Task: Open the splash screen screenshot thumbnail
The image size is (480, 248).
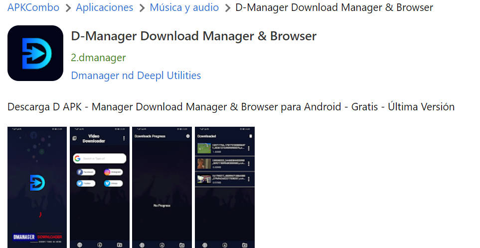Action: point(37,187)
